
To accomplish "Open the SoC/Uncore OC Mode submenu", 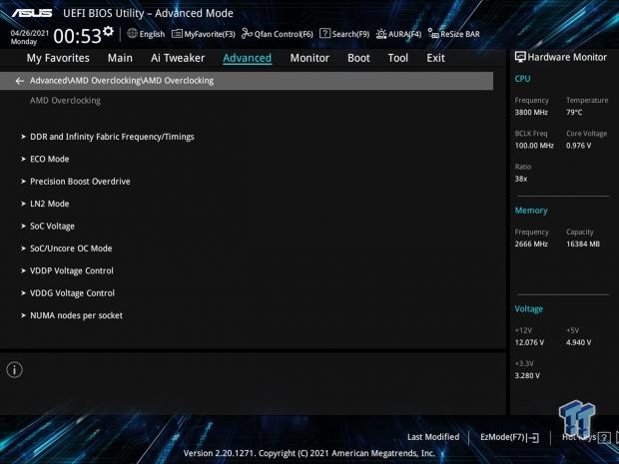I will tap(71, 248).
